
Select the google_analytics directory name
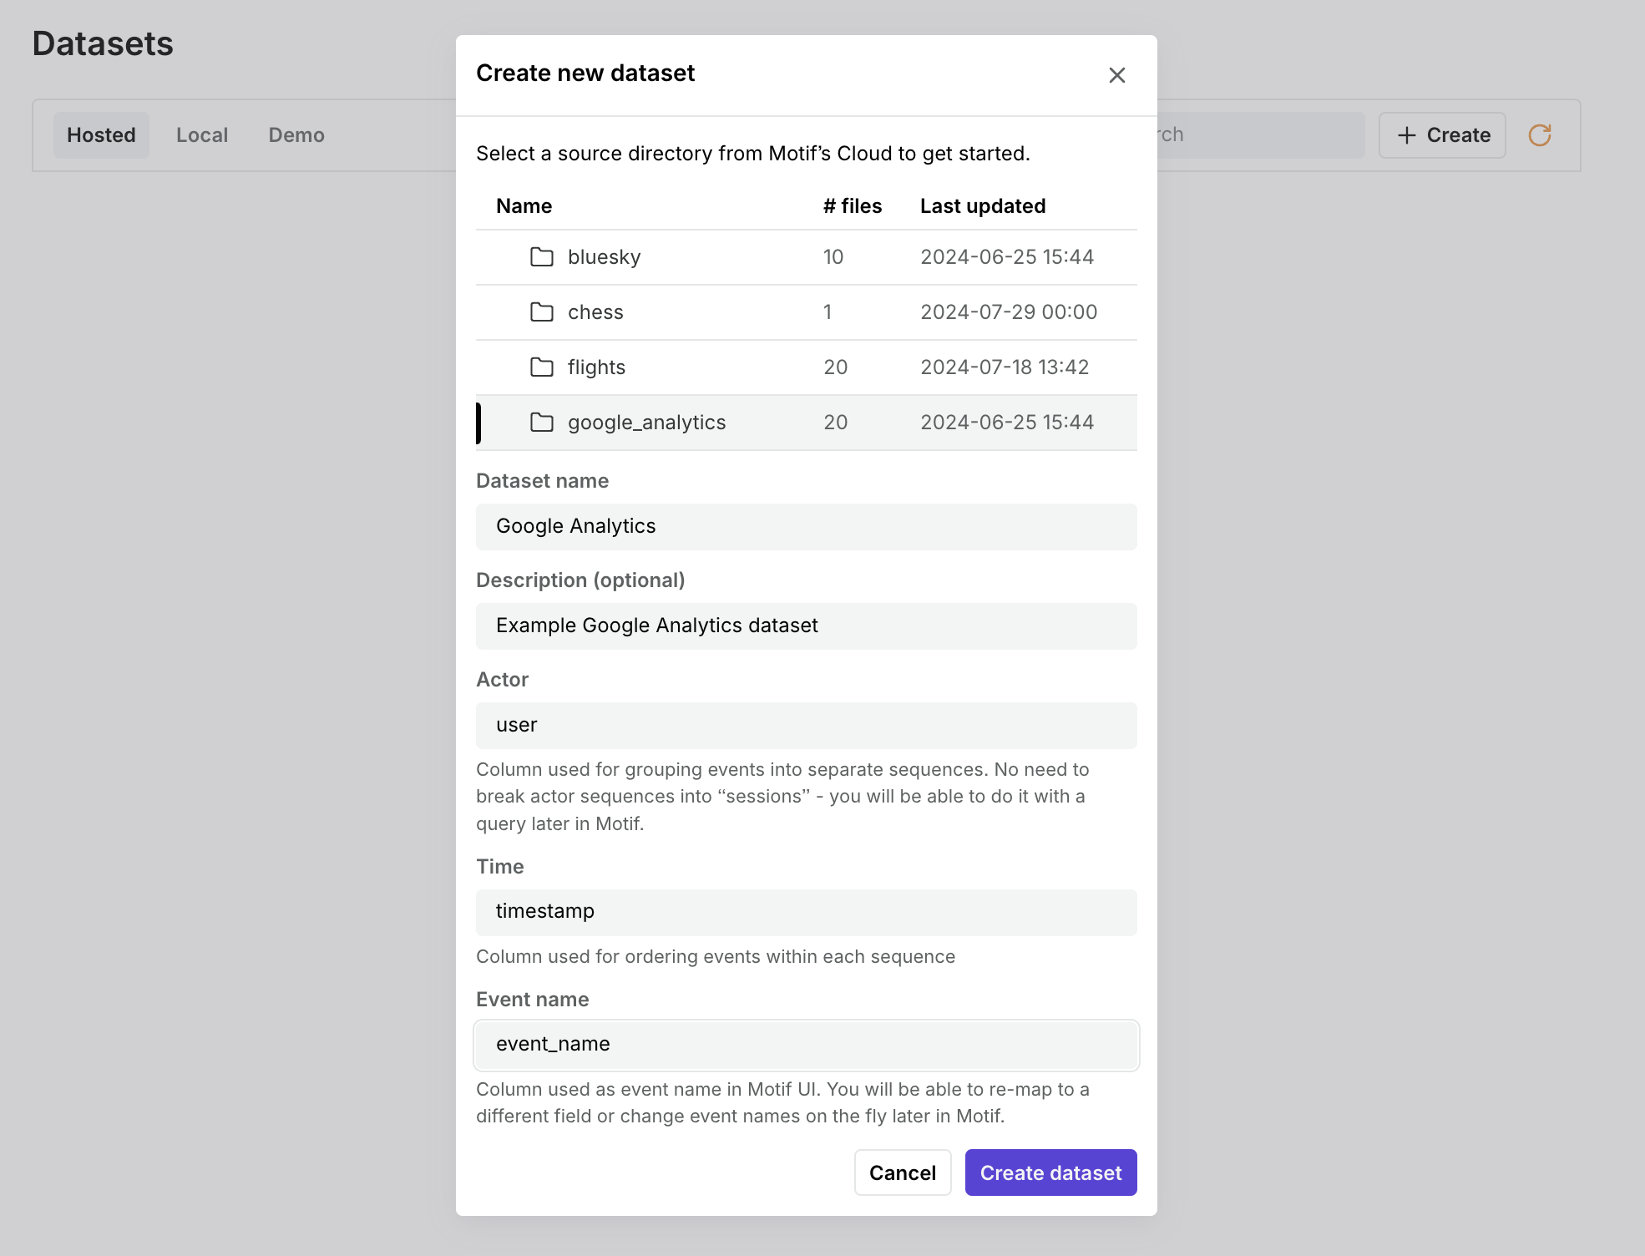tap(646, 423)
